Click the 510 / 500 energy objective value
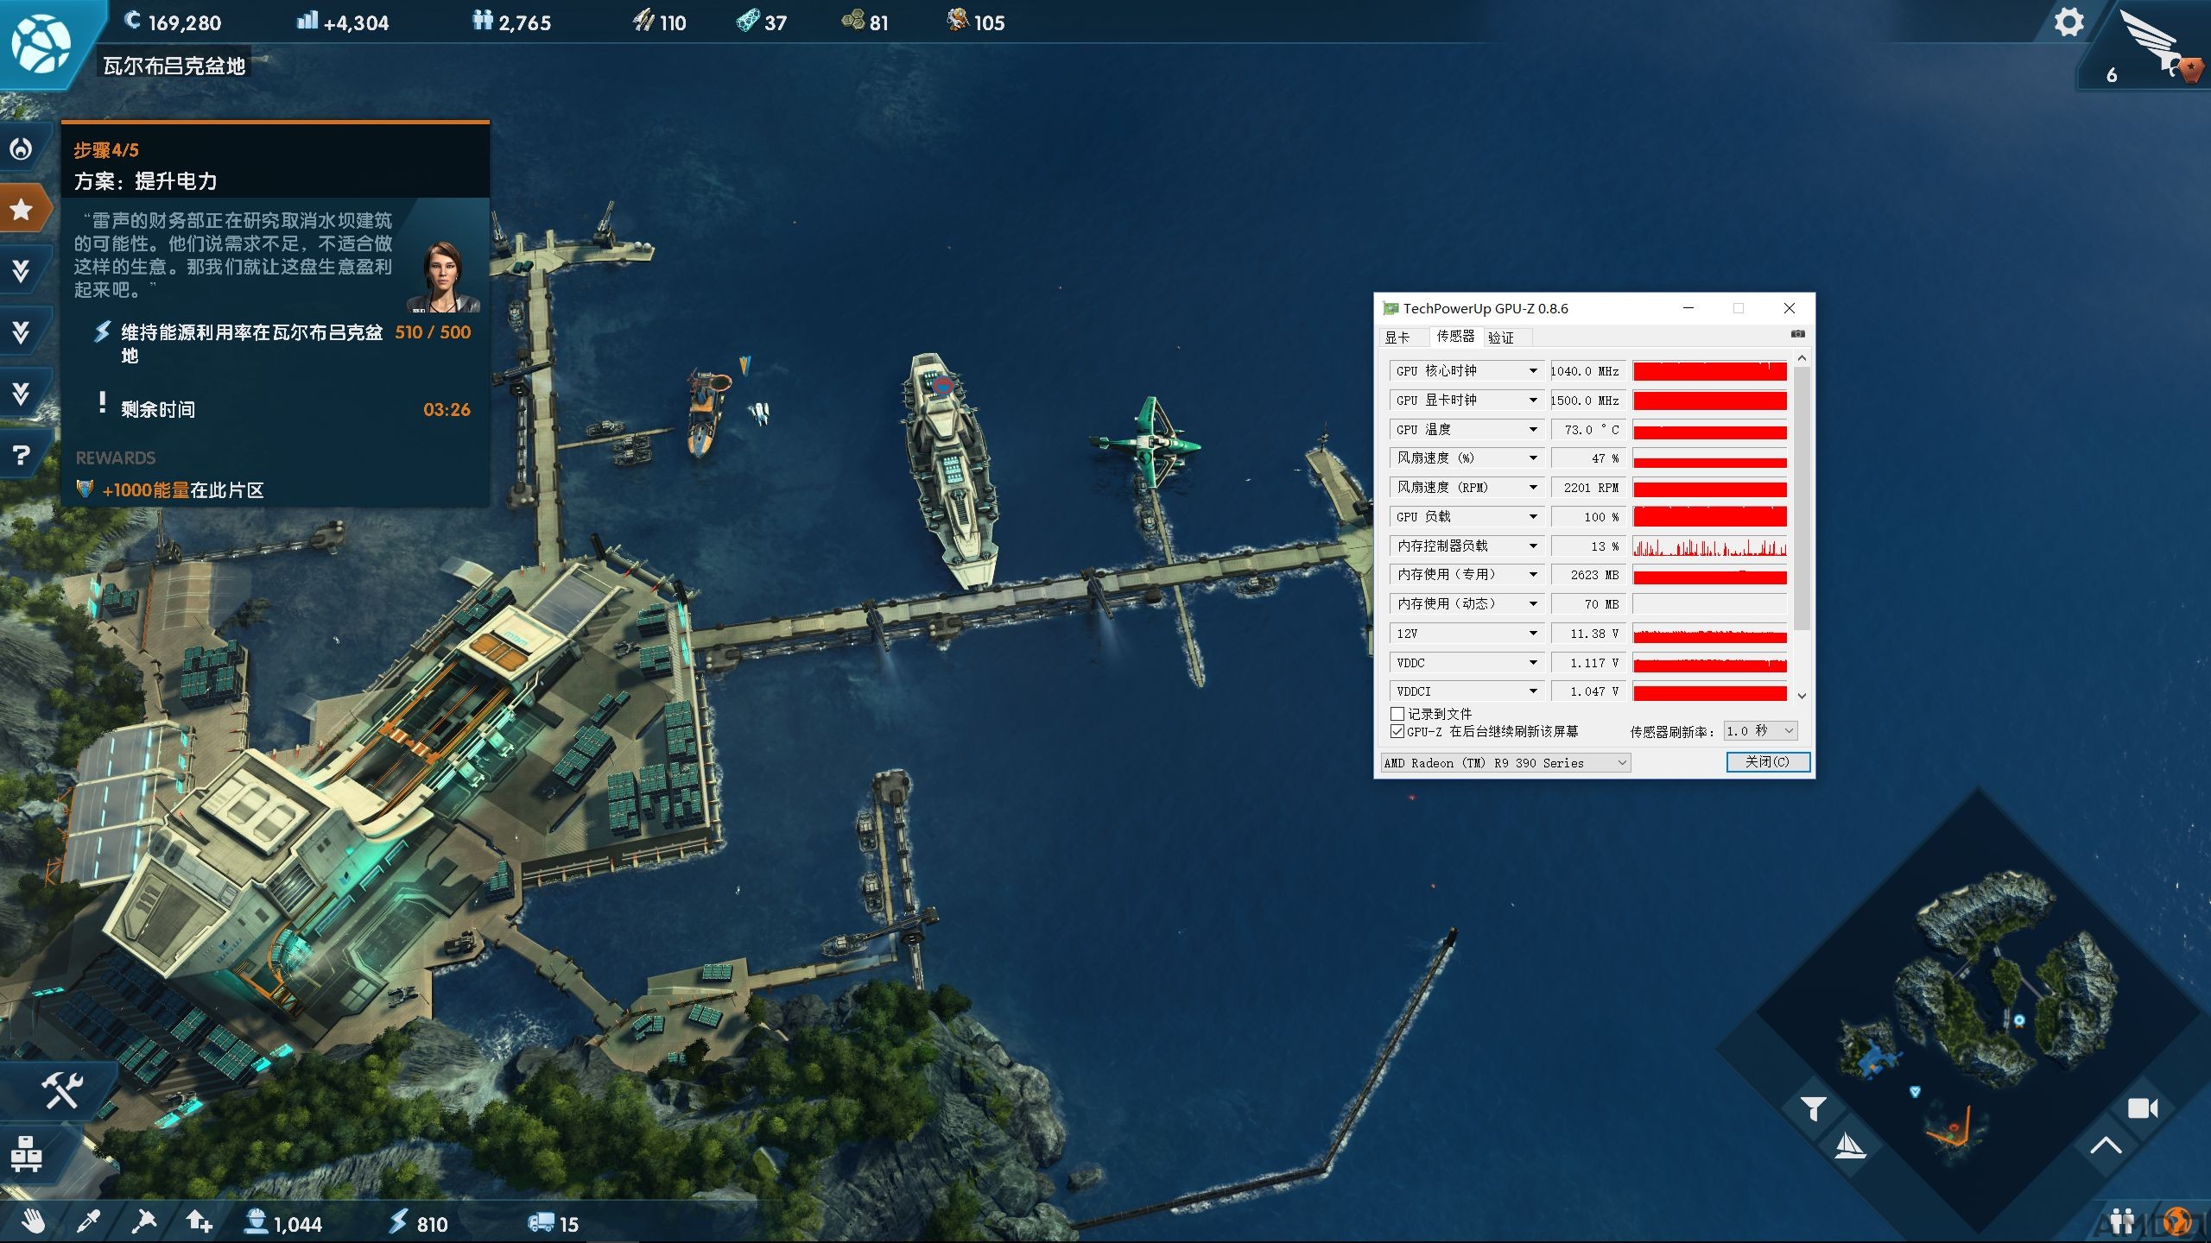This screenshot has height=1243, width=2211. pos(433,332)
